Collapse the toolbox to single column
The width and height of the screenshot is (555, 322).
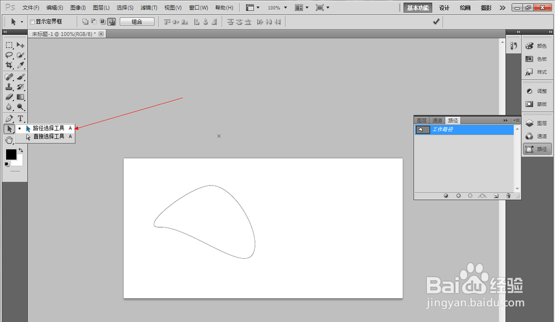click(x=5, y=32)
